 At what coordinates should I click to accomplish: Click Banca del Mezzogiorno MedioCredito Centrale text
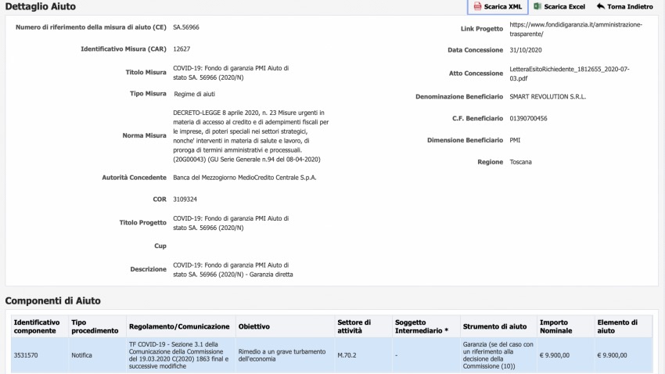pos(244,178)
